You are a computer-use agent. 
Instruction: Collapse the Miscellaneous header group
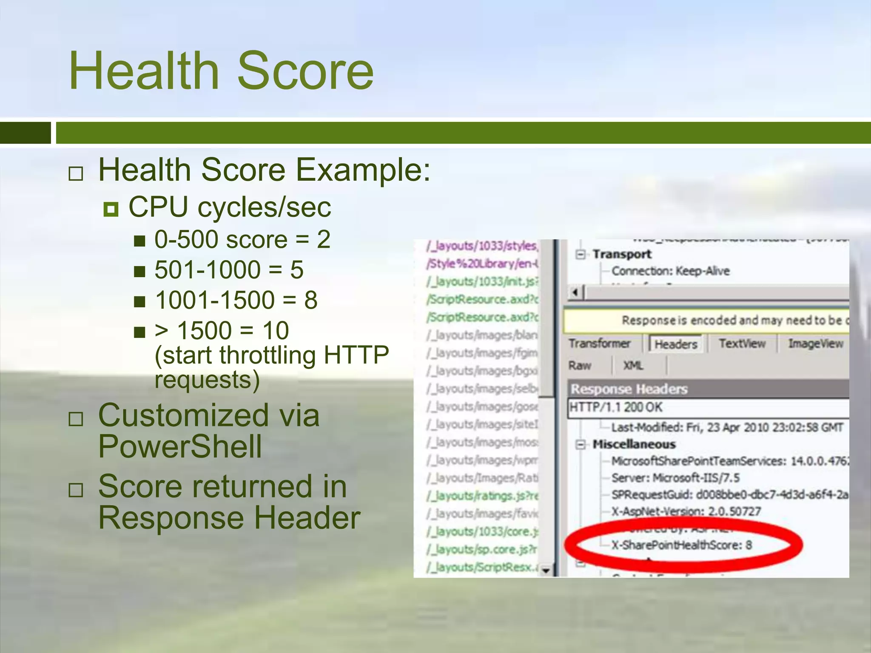coord(580,445)
